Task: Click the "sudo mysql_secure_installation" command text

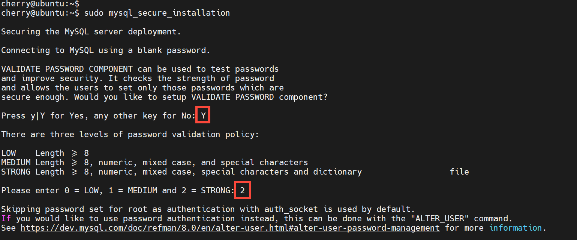Action: point(157,13)
